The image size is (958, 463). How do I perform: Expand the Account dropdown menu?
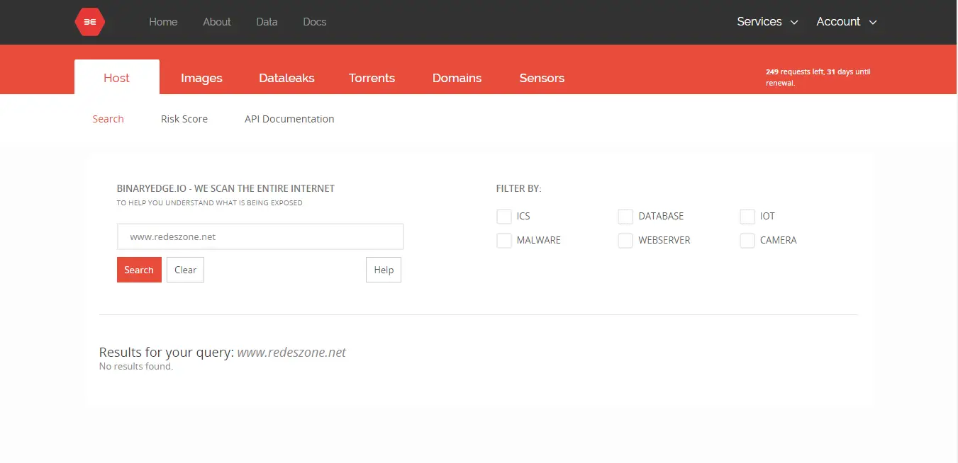pos(847,22)
